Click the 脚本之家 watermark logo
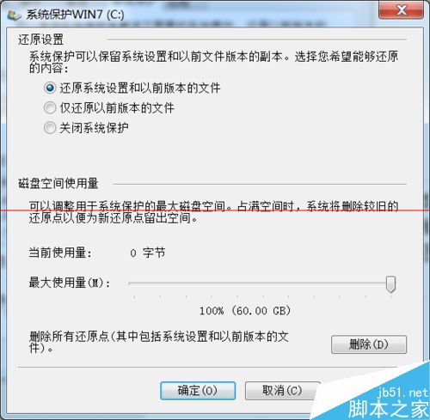This screenshot has height=420, width=430. point(389,409)
